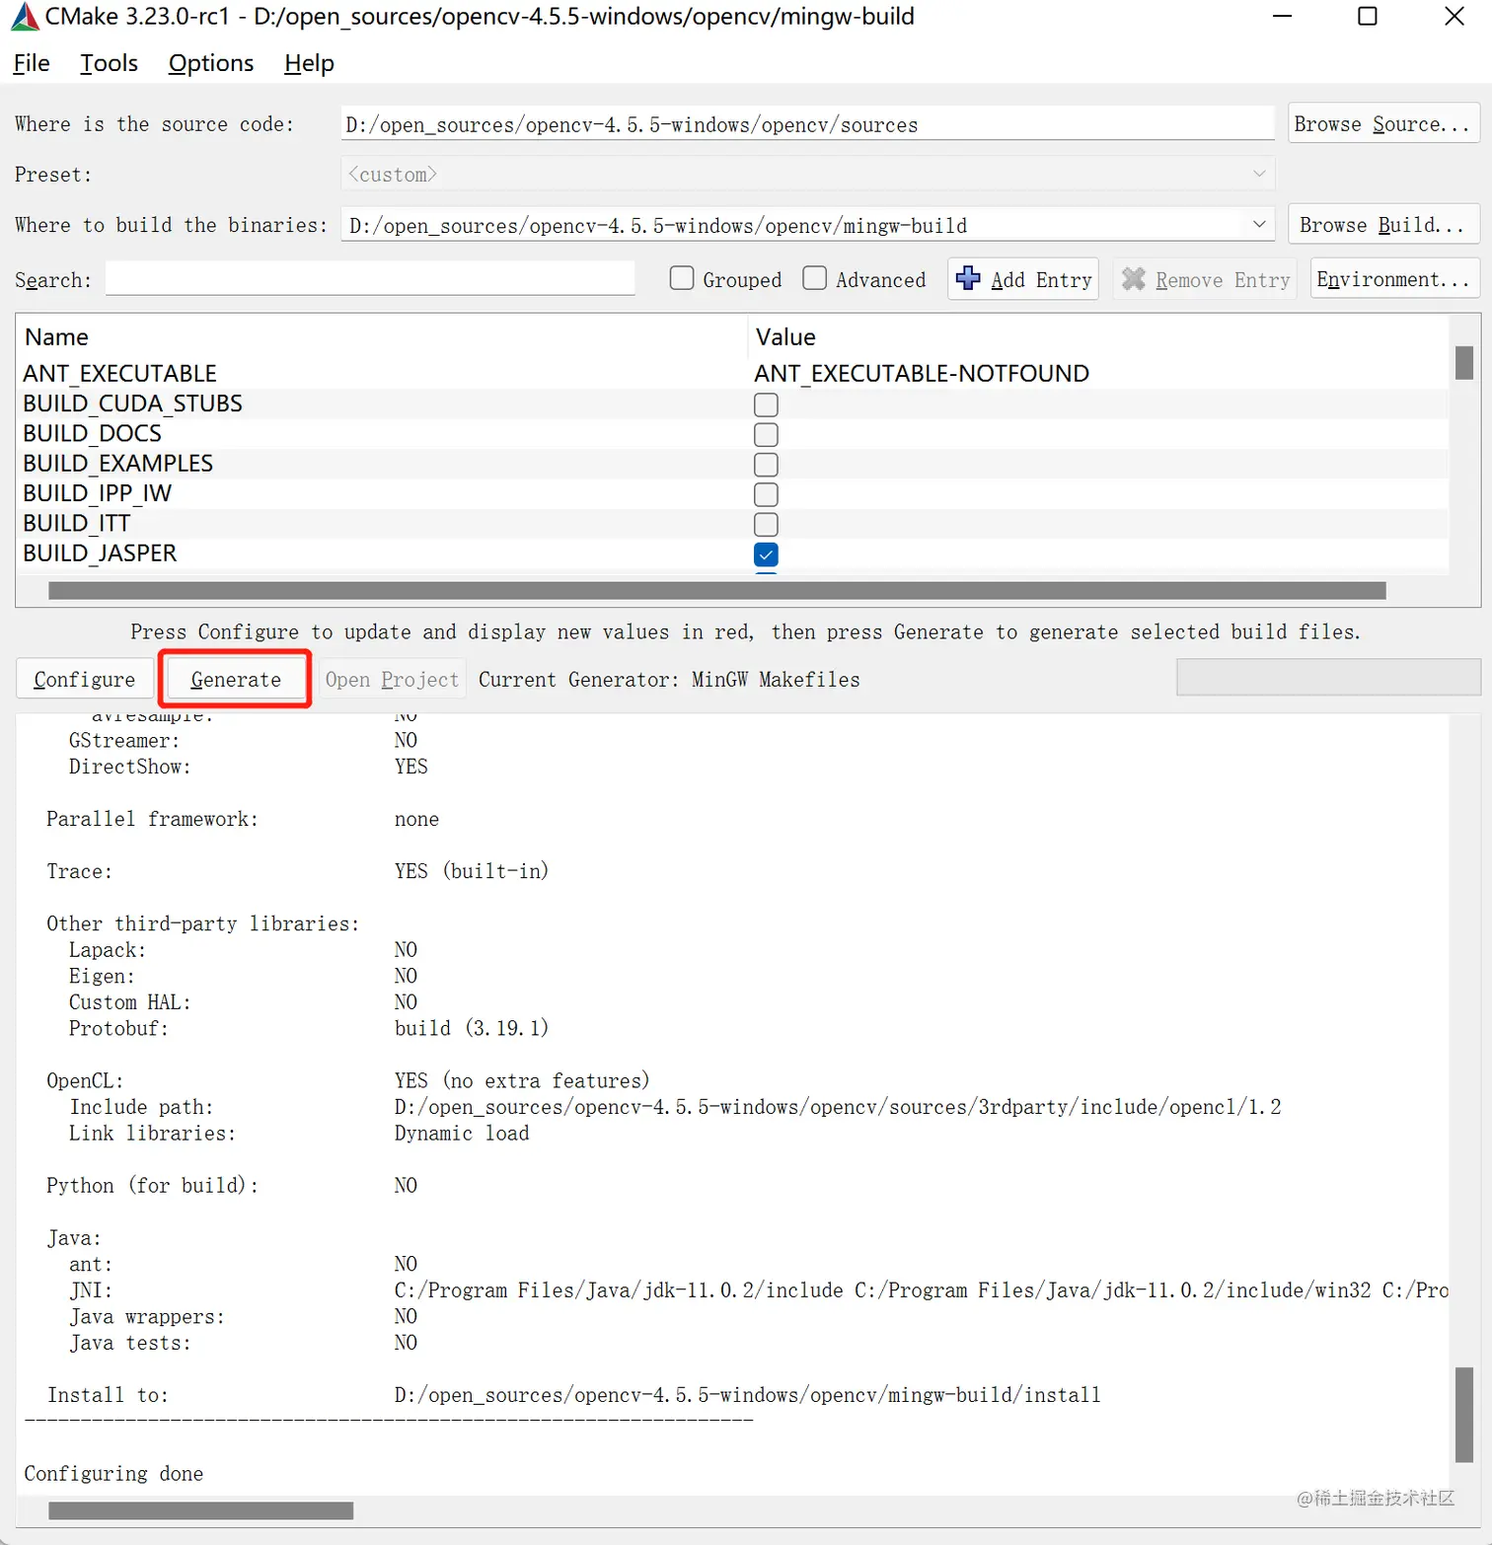
Task: Open the Environment settings button
Action: [1394, 279]
